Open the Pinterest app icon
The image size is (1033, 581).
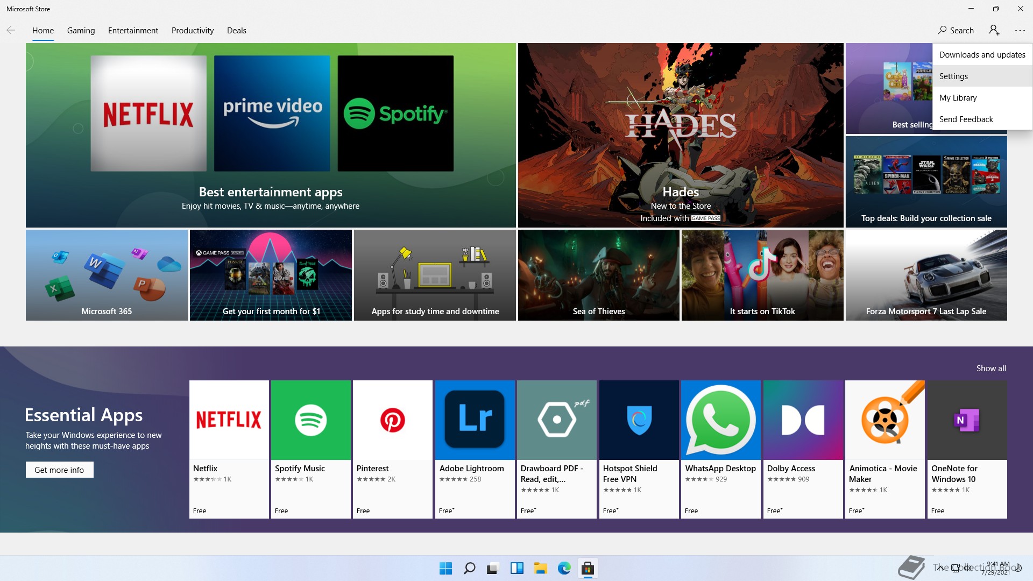[393, 420]
